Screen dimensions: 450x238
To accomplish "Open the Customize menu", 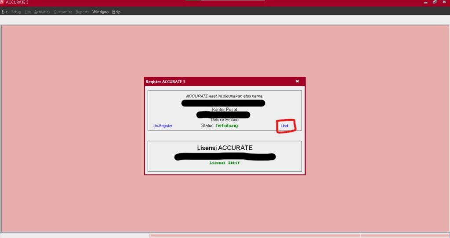I will click(63, 12).
